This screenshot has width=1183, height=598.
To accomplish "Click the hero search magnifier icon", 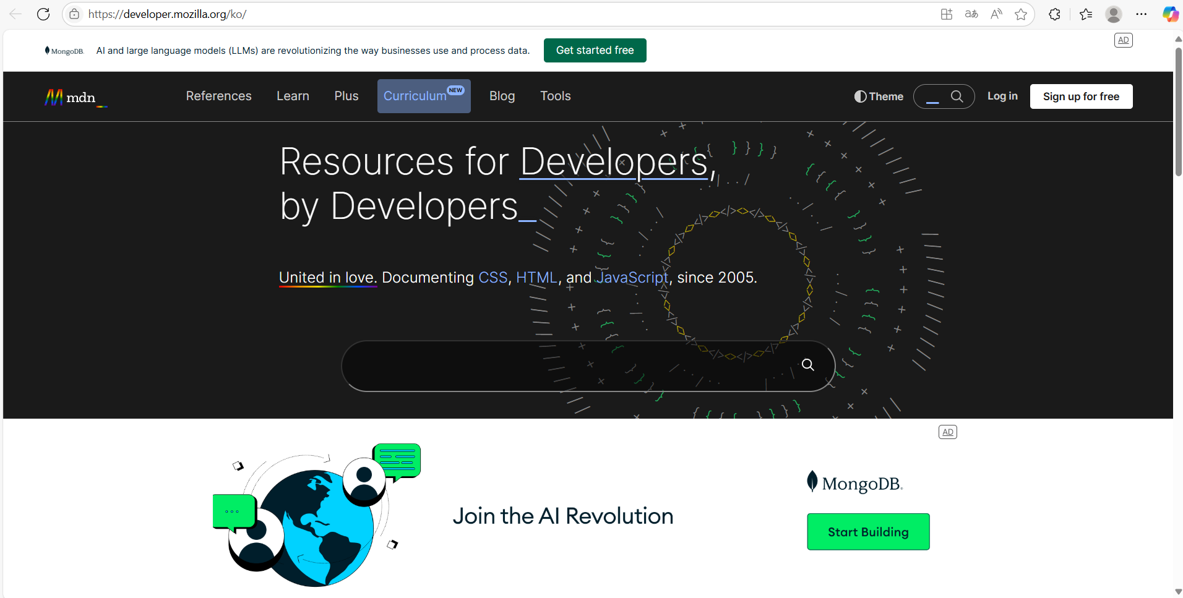I will tap(807, 365).
